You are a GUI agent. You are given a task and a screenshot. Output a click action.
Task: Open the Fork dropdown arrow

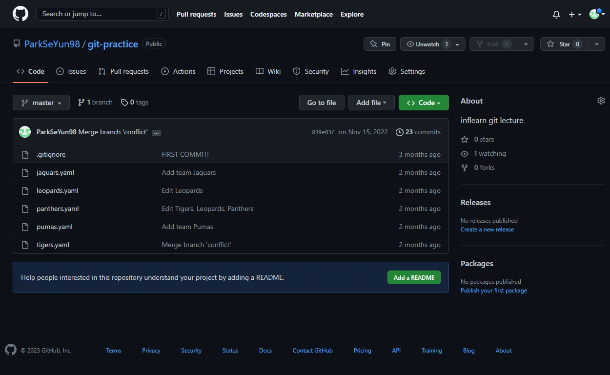click(x=526, y=44)
